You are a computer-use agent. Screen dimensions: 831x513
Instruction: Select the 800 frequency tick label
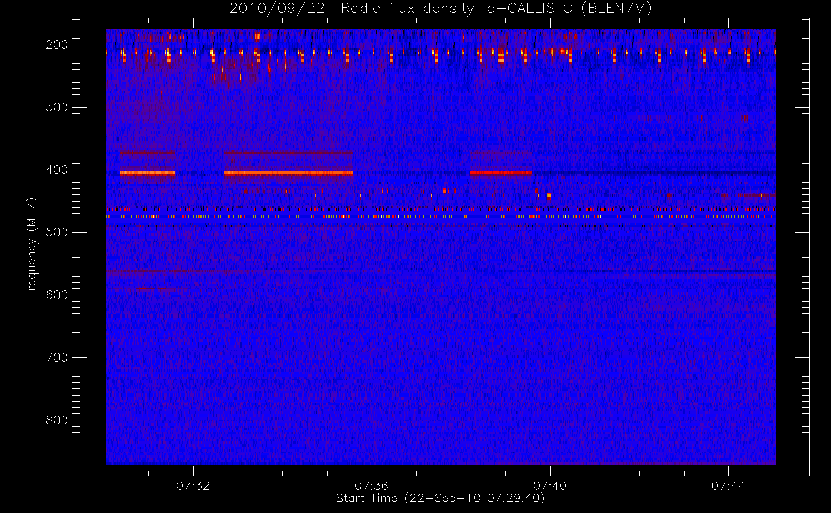pyautogui.click(x=56, y=420)
